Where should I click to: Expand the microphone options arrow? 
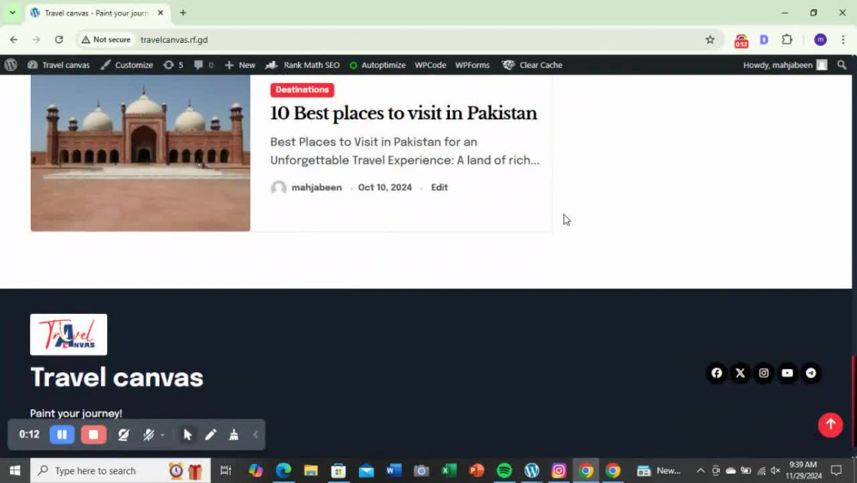(x=162, y=436)
